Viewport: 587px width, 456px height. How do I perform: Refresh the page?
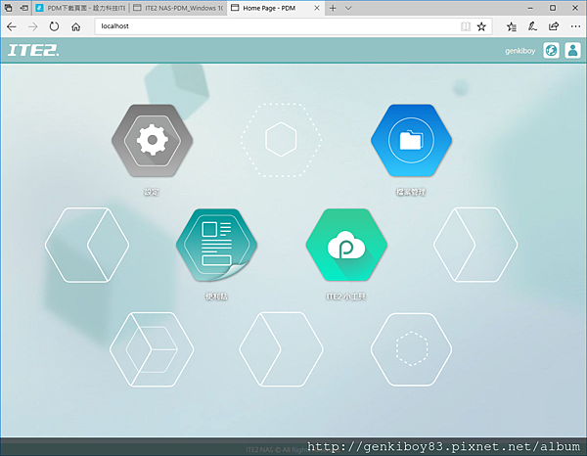pyautogui.click(x=54, y=26)
